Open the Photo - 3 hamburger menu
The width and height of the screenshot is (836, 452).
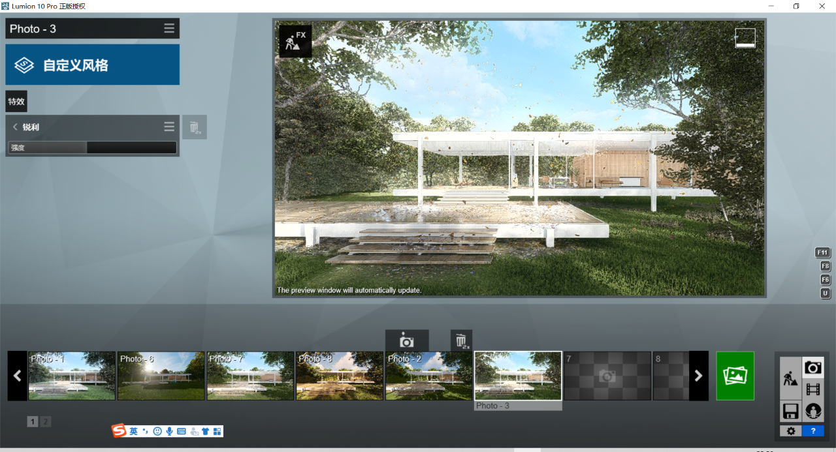click(169, 29)
